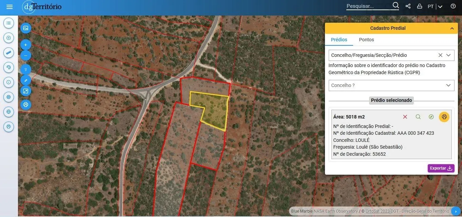Open the PT language dropdown
Screen dimensions: 462x217
(x=435, y=6)
